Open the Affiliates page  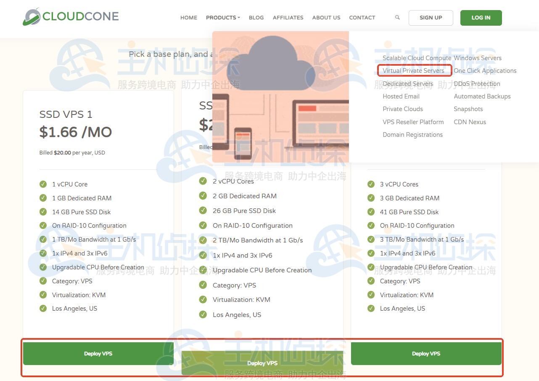tap(288, 18)
